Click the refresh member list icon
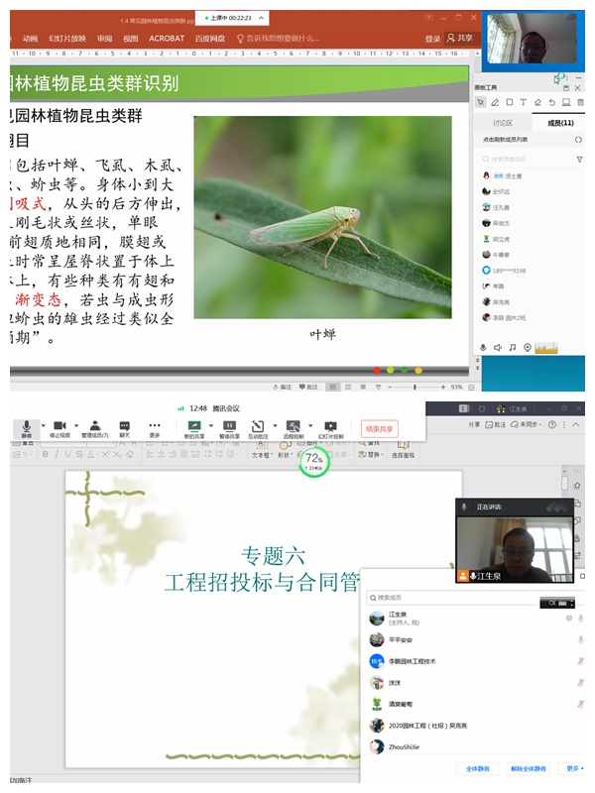 [579, 140]
